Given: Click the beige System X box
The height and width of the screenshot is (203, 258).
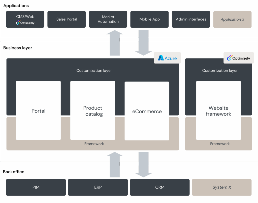Looking at the screenshot, I should pyautogui.click(x=222, y=187).
